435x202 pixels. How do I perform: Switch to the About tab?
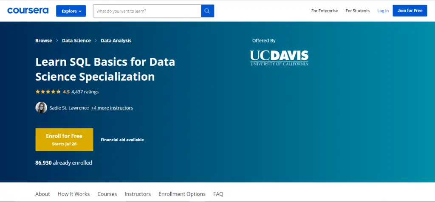pos(42,194)
